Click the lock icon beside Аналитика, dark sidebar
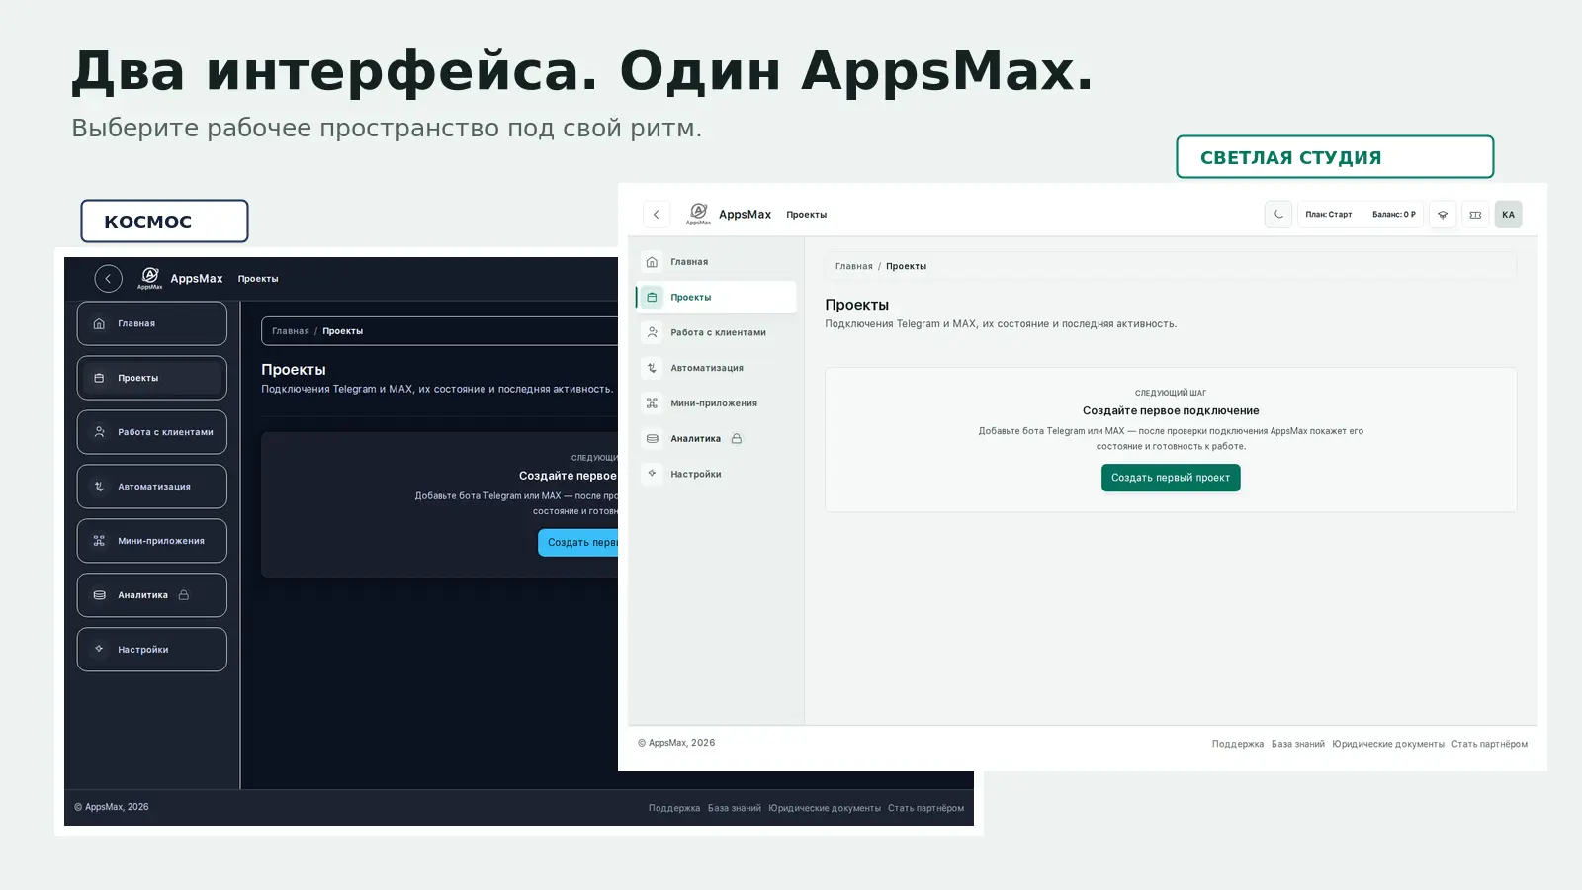This screenshot has width=1582, height=890. click(x=184, y=595)
